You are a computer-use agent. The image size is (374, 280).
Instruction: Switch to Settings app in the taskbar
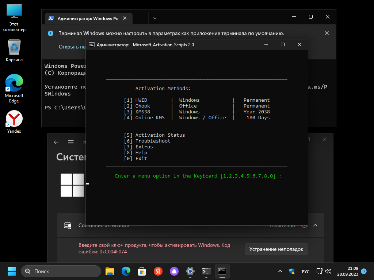coord(190,271)
